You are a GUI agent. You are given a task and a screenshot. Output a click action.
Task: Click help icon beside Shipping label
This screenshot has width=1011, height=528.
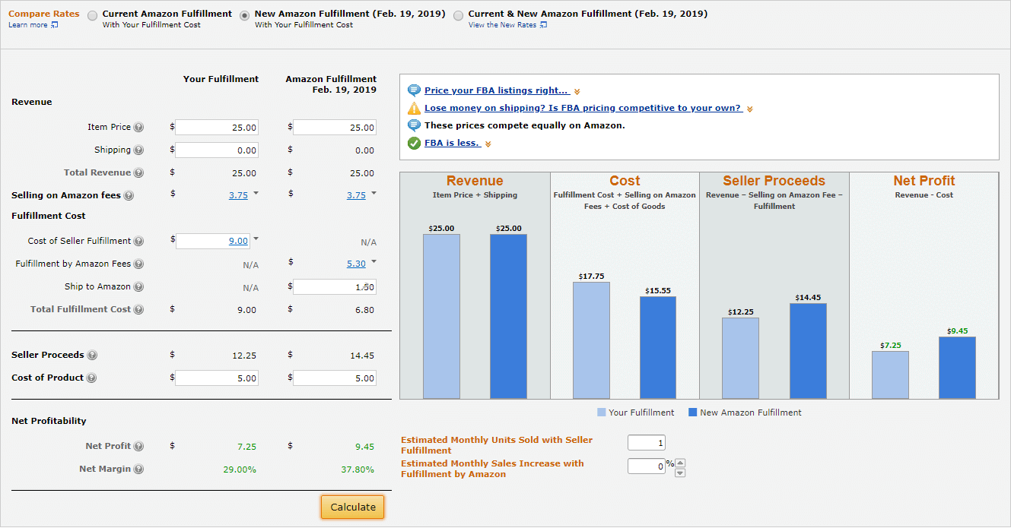138,150
